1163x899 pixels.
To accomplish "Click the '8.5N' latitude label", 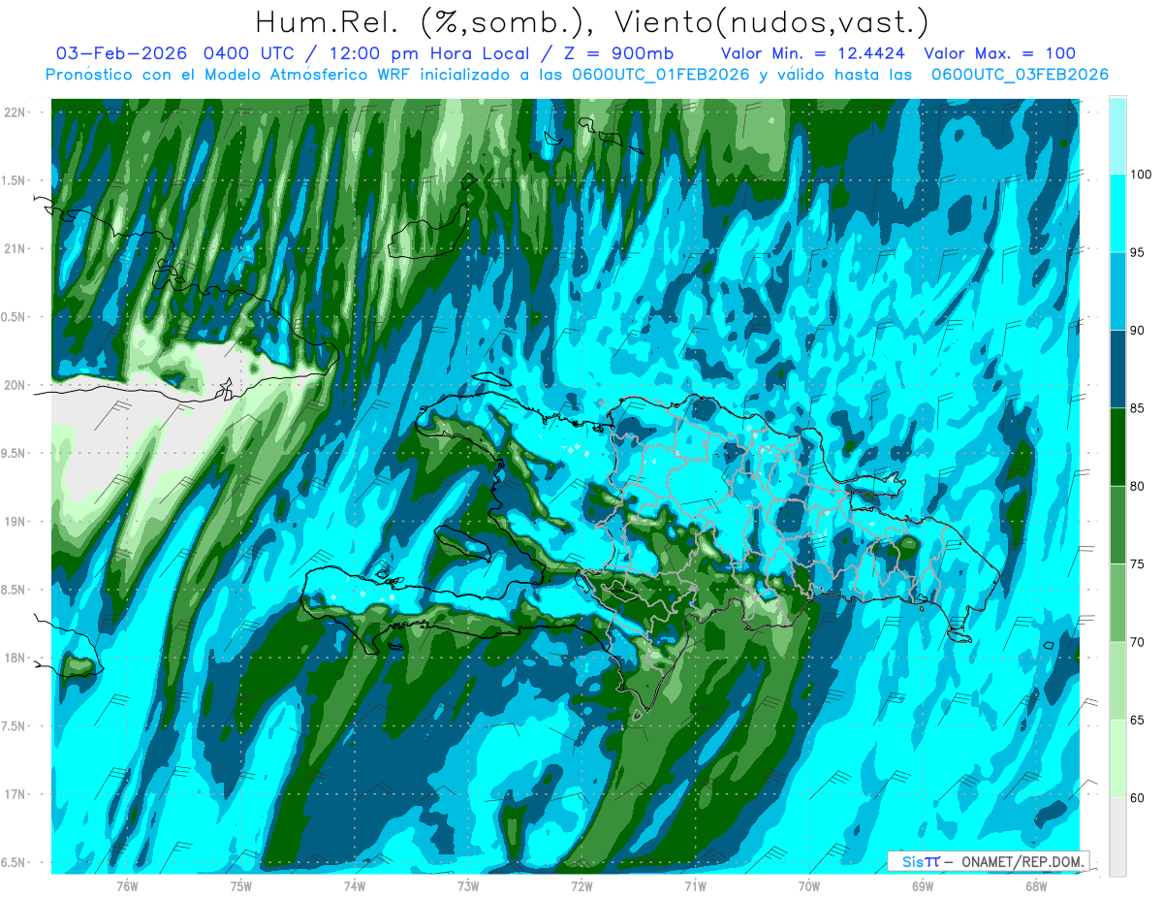I will (15, 590).
